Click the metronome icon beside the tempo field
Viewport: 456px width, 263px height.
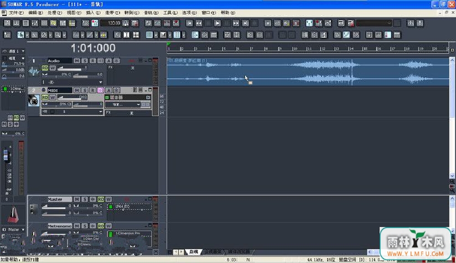(x=126, y=23)
